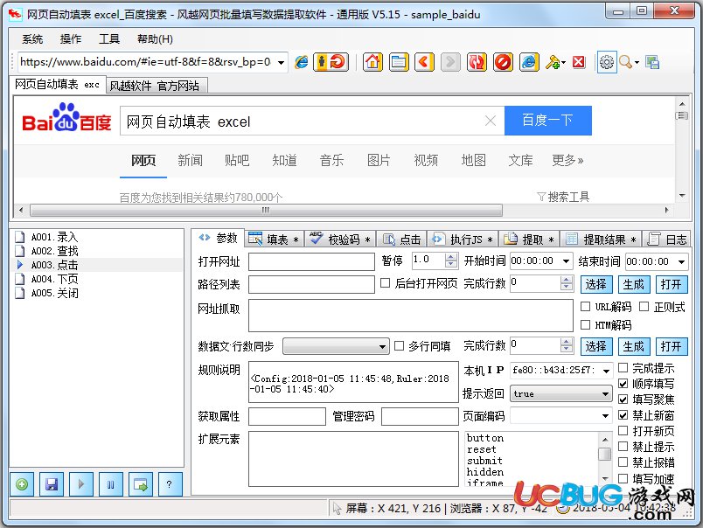Open the 新闻 link on Baidu
This screenshot has width=703, height=528.
point(190,160)
